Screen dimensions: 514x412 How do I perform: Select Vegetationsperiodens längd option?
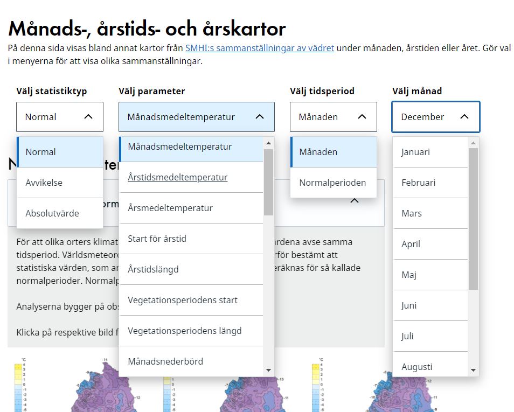coord(184,331)
